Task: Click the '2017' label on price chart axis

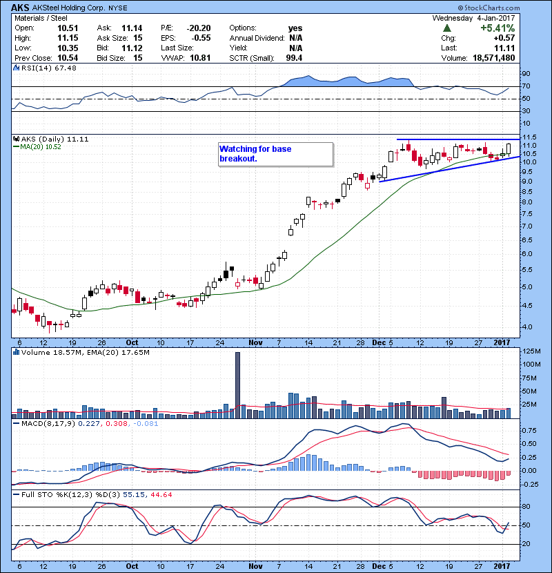Action: click(x=502, y=342)
